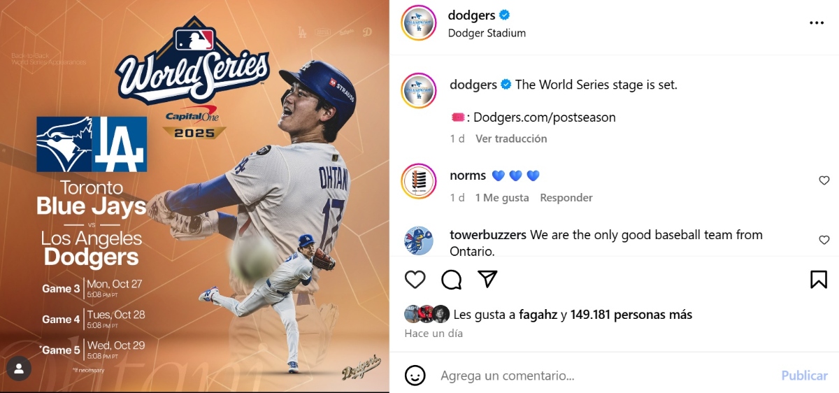Viewport: 839px width, 393px height.
Task: Like the norms comment heart
Action: pos(824,180)
